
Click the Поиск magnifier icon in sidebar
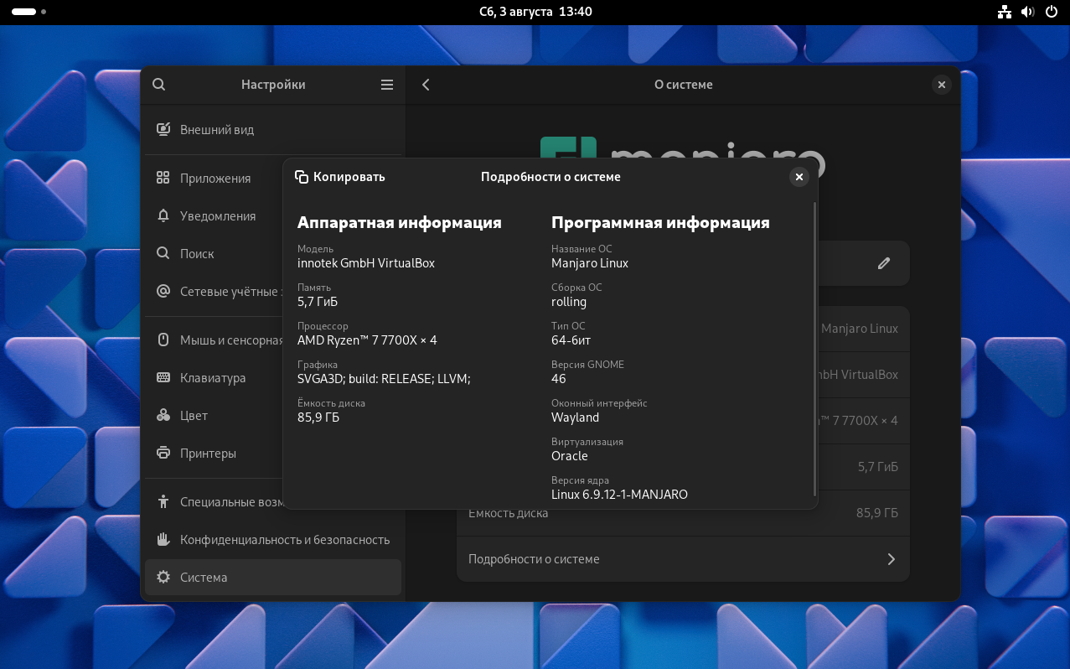pyautogui.click(x=163, y=253)
